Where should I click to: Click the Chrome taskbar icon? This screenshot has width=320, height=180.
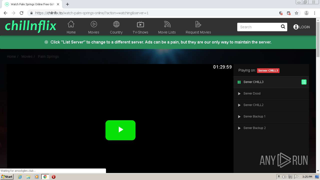pos(45,177)
